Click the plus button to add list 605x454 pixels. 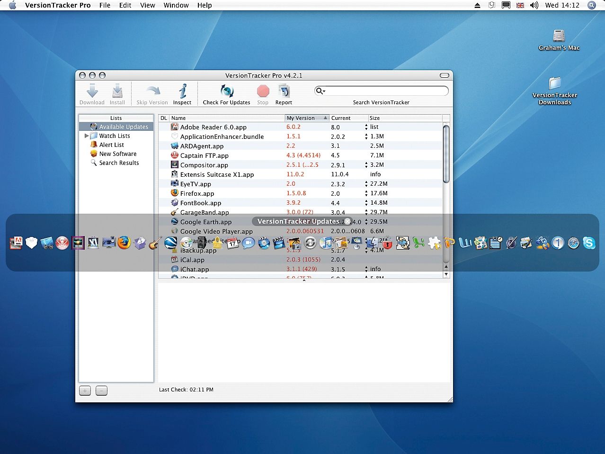[85, 390]
